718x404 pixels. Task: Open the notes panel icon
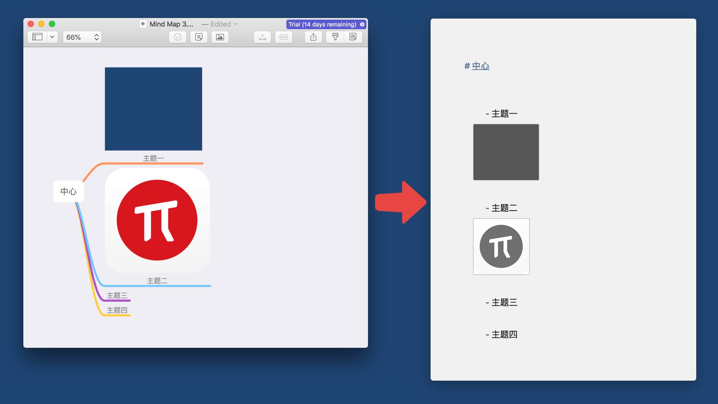[x=353, y=37]
